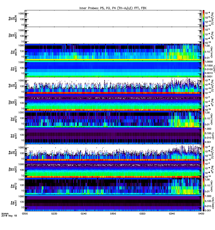Click the color bar beside the tha fbk edc34 panel
Viewport: 215px width, 230px height.
[x=204, y=52]
